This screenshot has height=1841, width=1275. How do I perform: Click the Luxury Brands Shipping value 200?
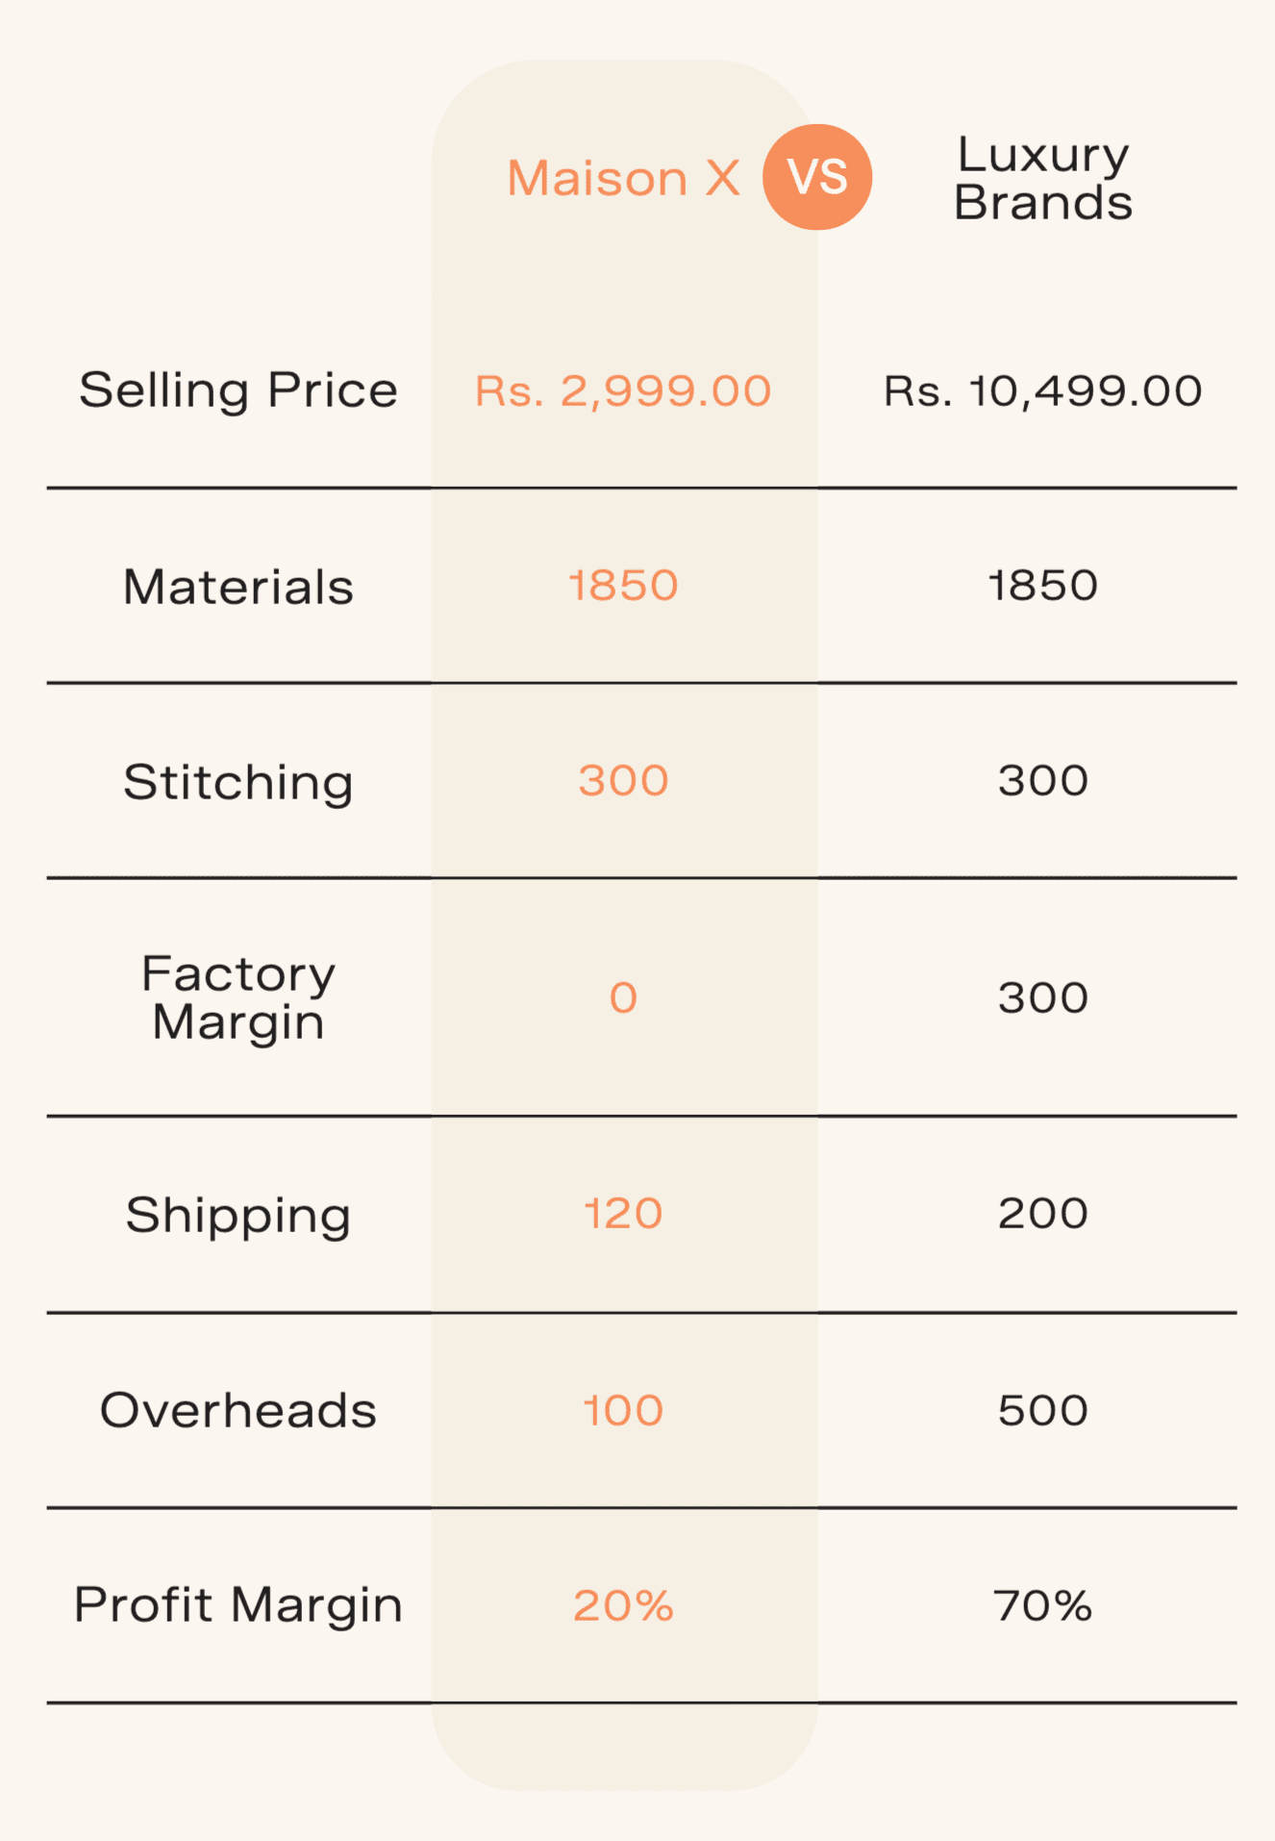[x=1042, y=1214]
